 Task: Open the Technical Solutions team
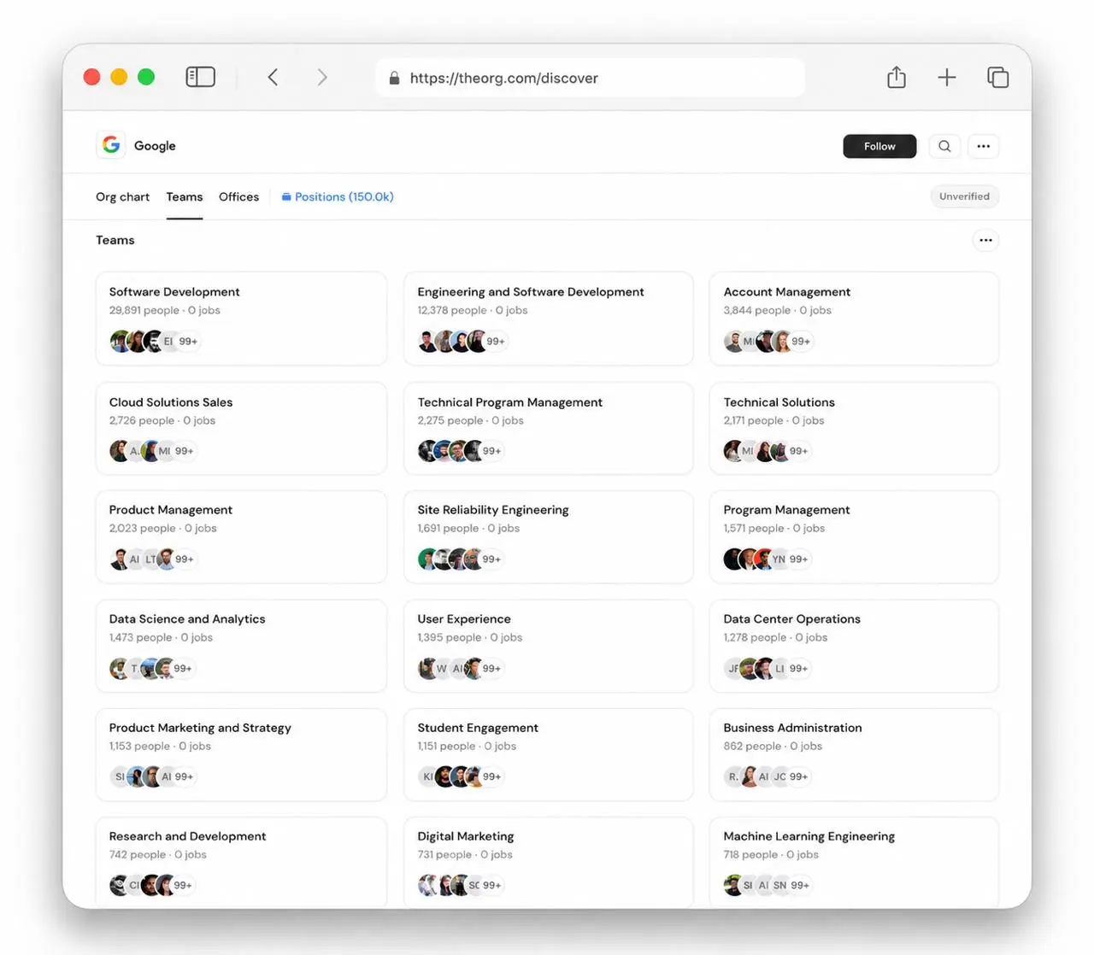[854, 428]
